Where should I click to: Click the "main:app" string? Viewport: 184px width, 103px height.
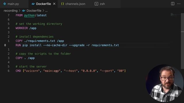pyautogui.click(x=52, y=71)
